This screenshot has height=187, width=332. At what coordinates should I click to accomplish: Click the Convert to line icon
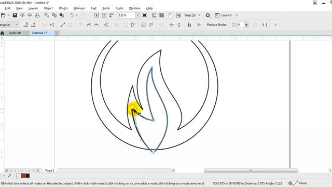63,25
